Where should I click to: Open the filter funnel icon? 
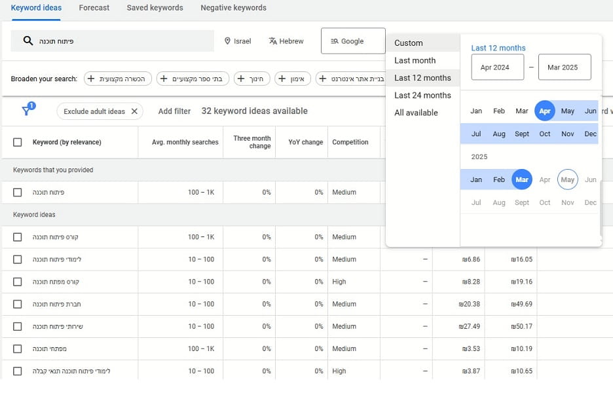(x=27, y=111)
